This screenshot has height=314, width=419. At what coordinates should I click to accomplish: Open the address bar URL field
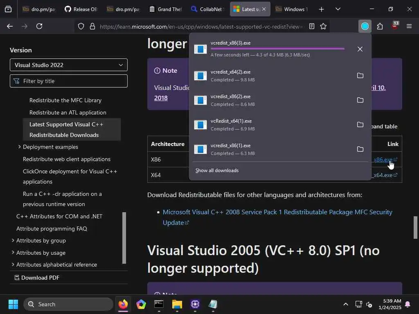201,27
